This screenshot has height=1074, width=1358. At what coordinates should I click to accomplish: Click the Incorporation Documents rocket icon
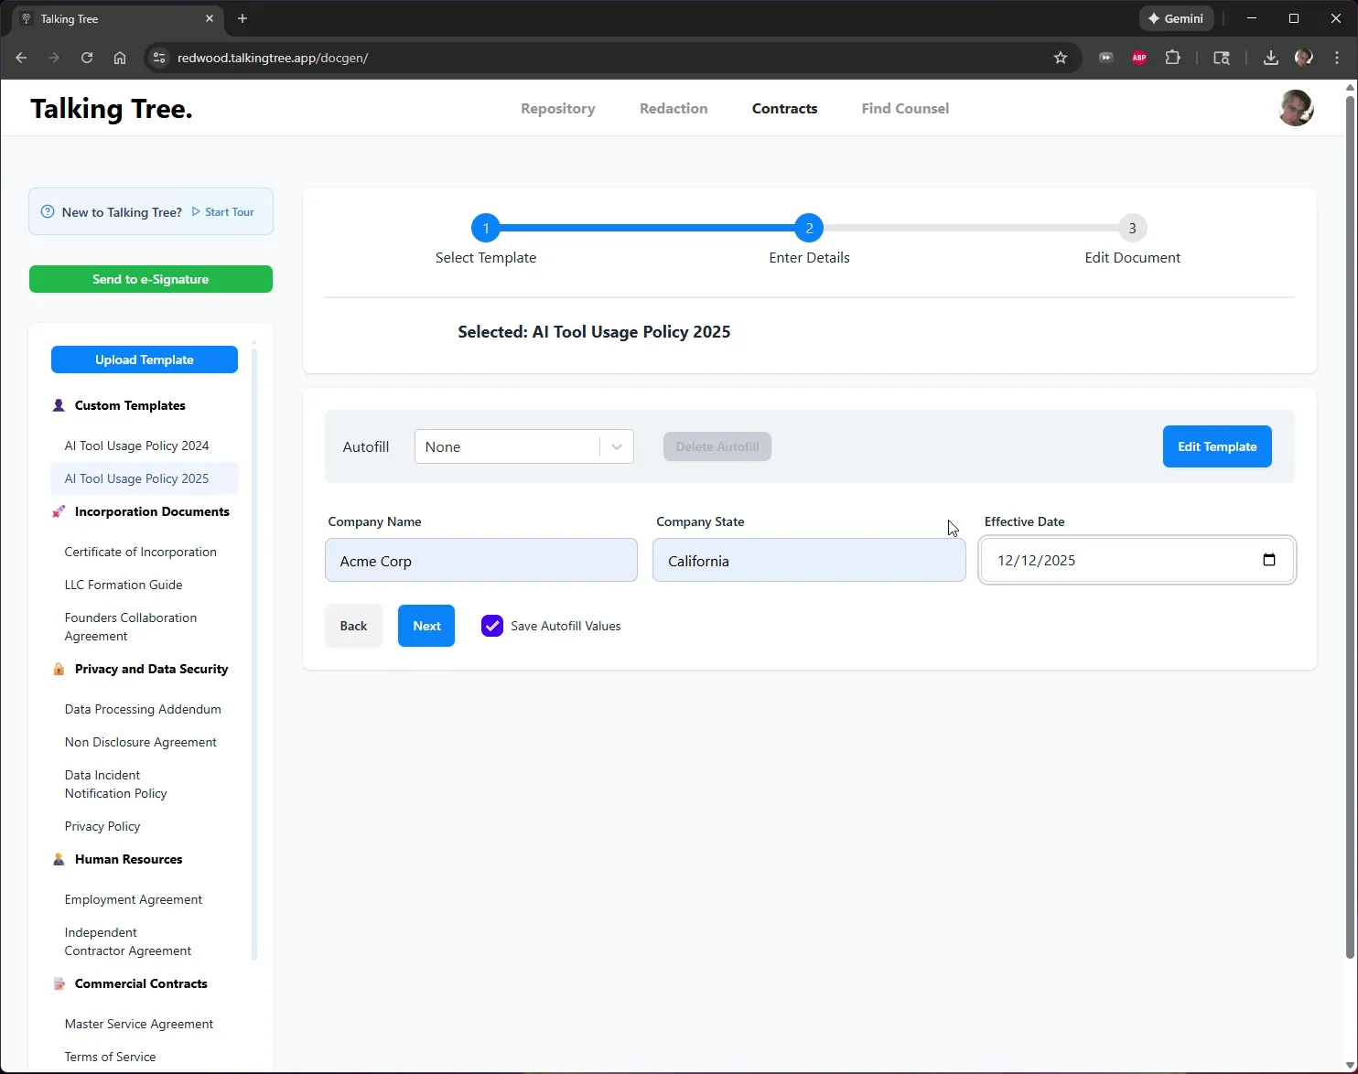coord(59,511)
